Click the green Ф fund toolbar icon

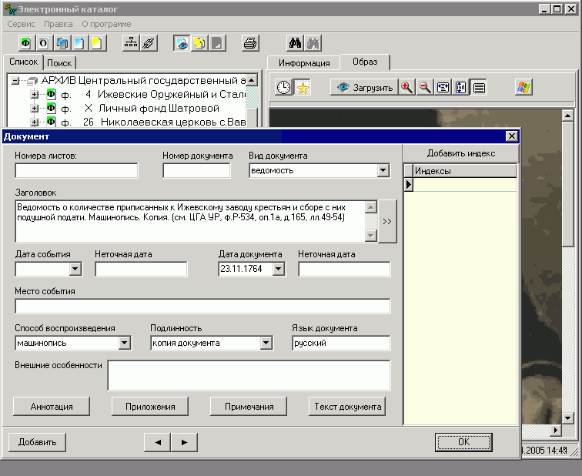point(26,43)
